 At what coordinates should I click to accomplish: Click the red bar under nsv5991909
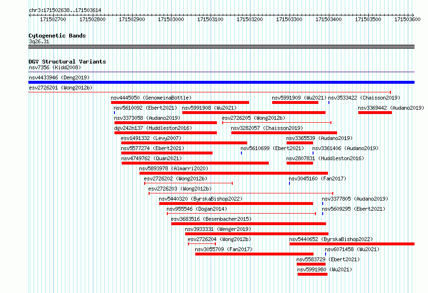[295, 102]
